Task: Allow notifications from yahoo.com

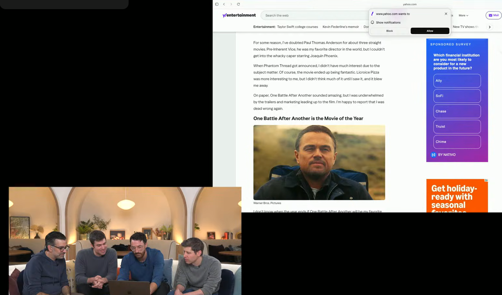Action: pyautogui.click(x=430, y=31)
